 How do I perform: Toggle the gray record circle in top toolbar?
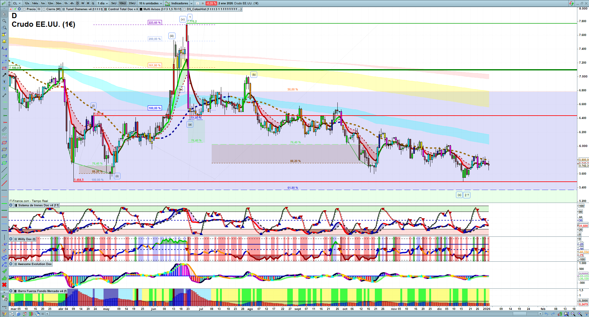point(203,3)
